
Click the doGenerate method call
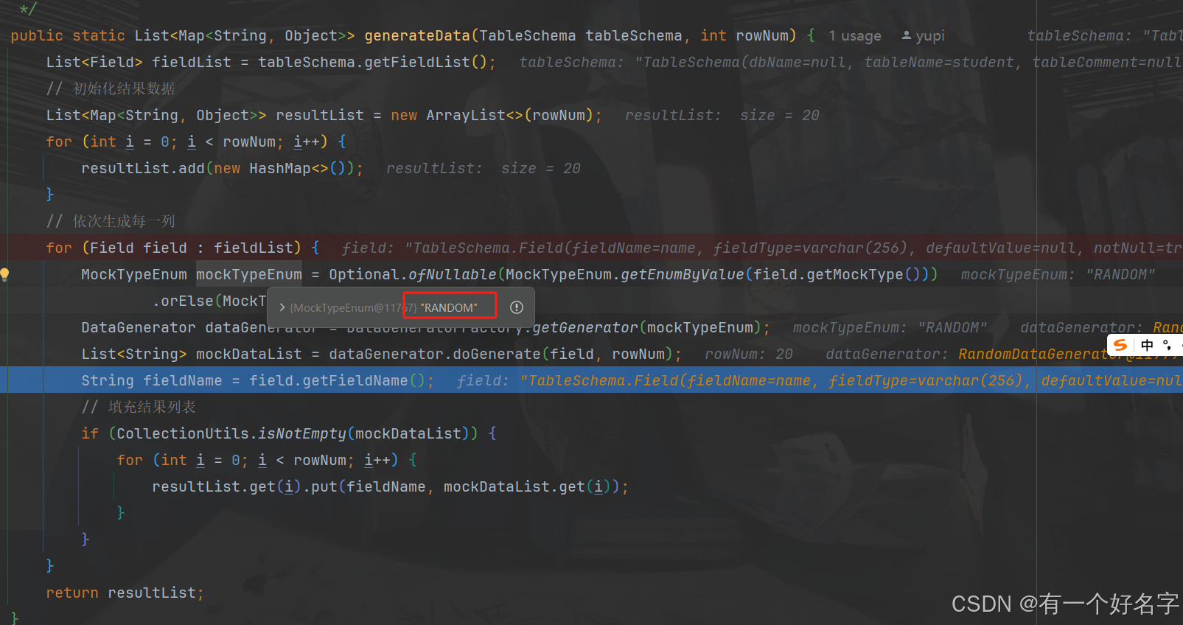click(497, 354)
